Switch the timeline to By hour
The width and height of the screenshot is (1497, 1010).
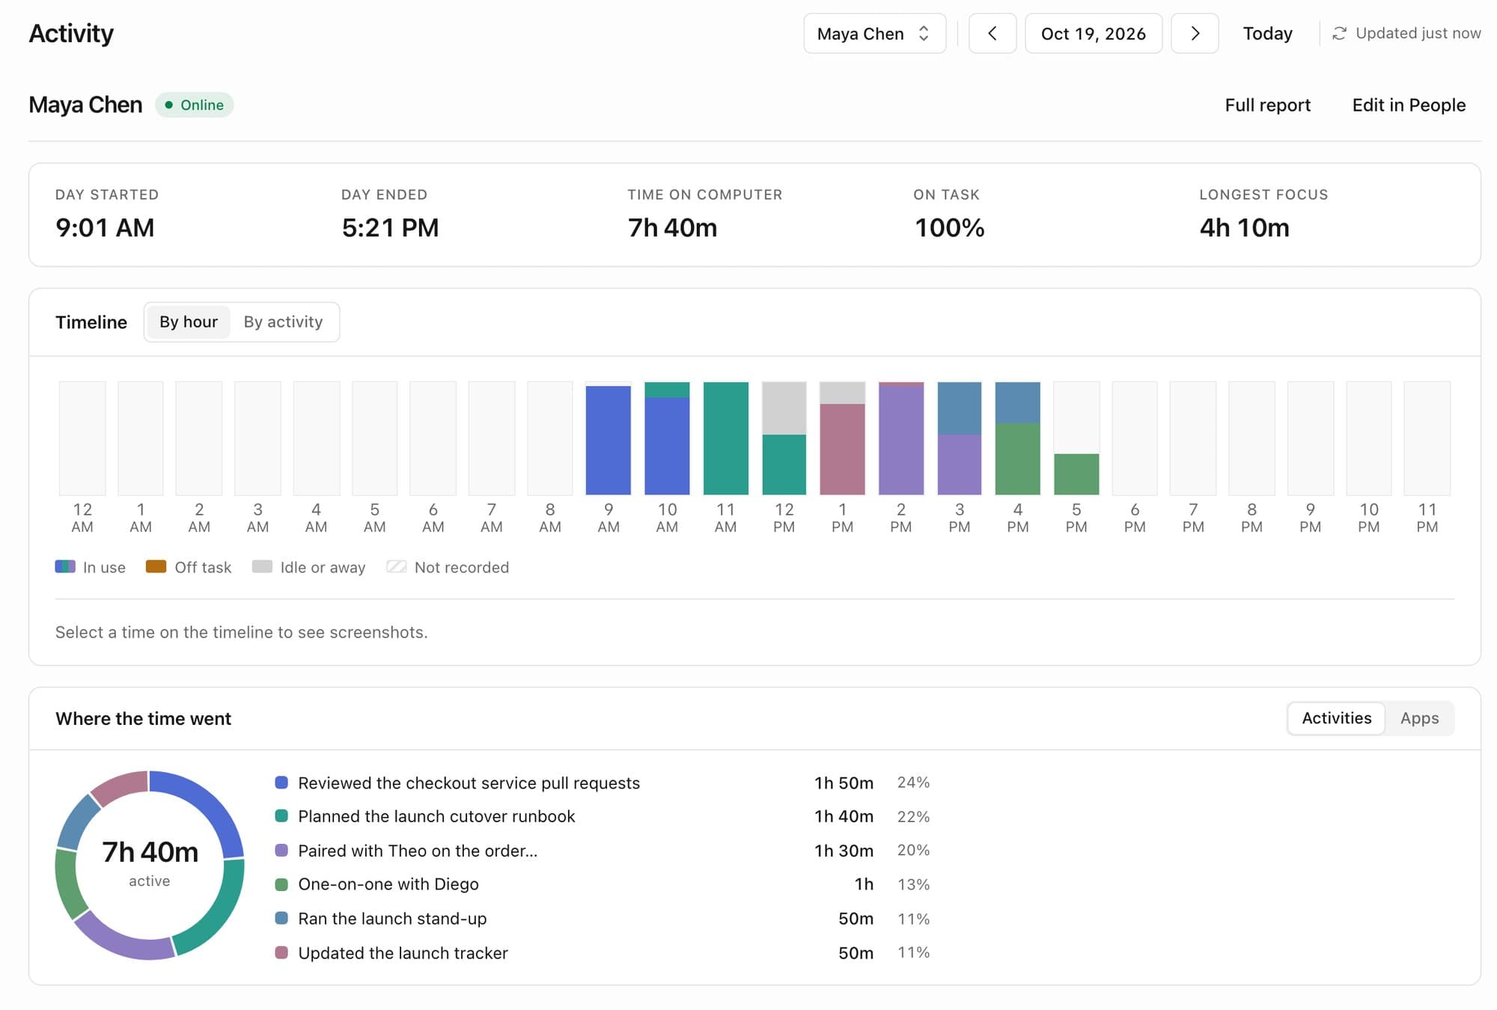point(188,322)
